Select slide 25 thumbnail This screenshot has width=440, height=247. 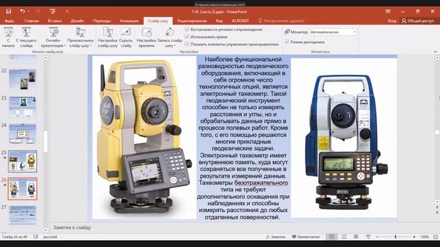point(23,161)
